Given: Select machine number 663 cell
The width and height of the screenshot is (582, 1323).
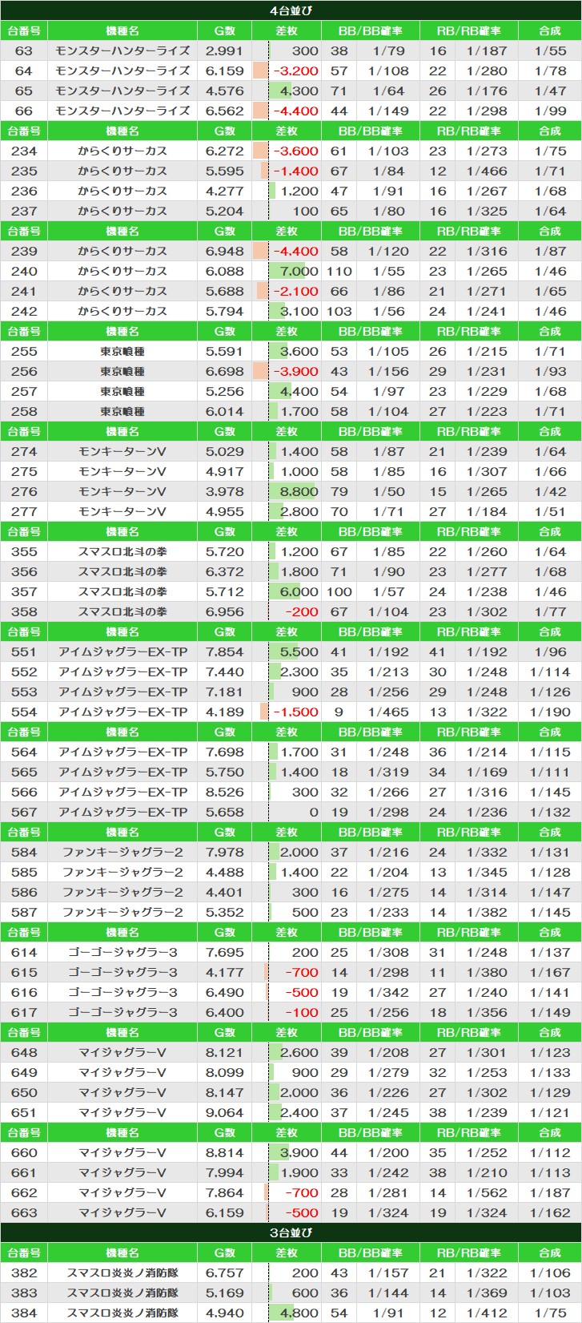Looking at the screenshot, I should pos(24,1212).
